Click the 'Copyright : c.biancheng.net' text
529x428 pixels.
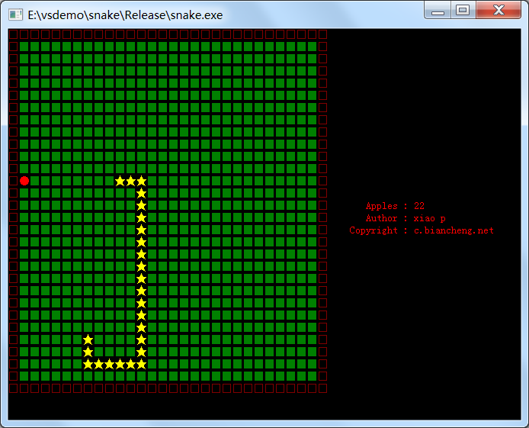click(x=422, y=230)
